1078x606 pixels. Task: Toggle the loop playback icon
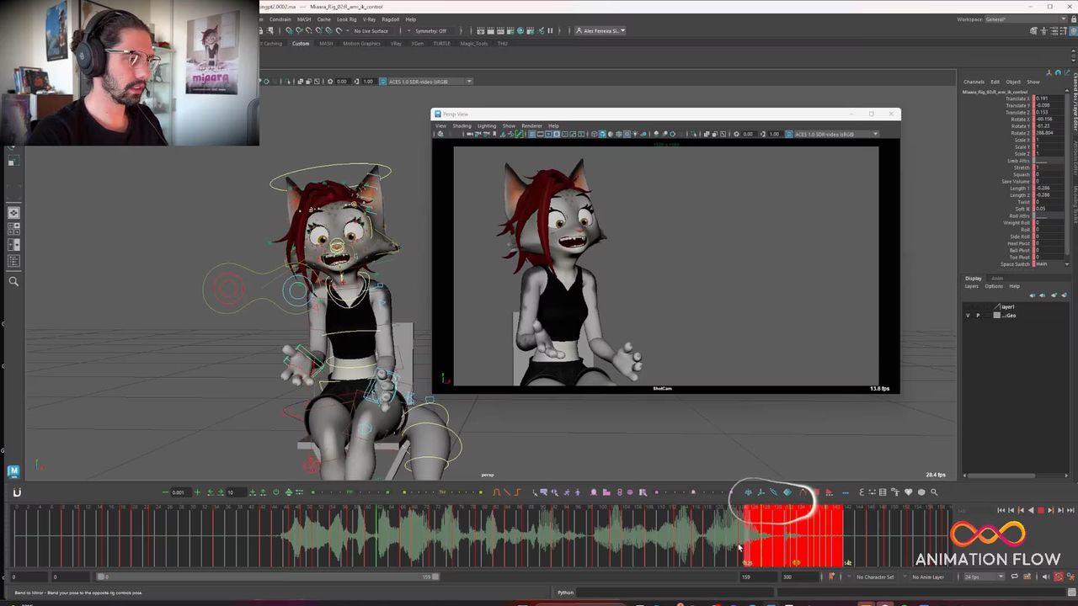point(1014,577)
